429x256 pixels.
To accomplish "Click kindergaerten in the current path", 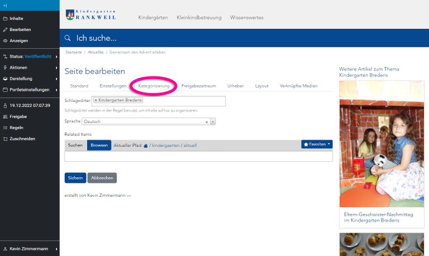I will tap(165, 146).
